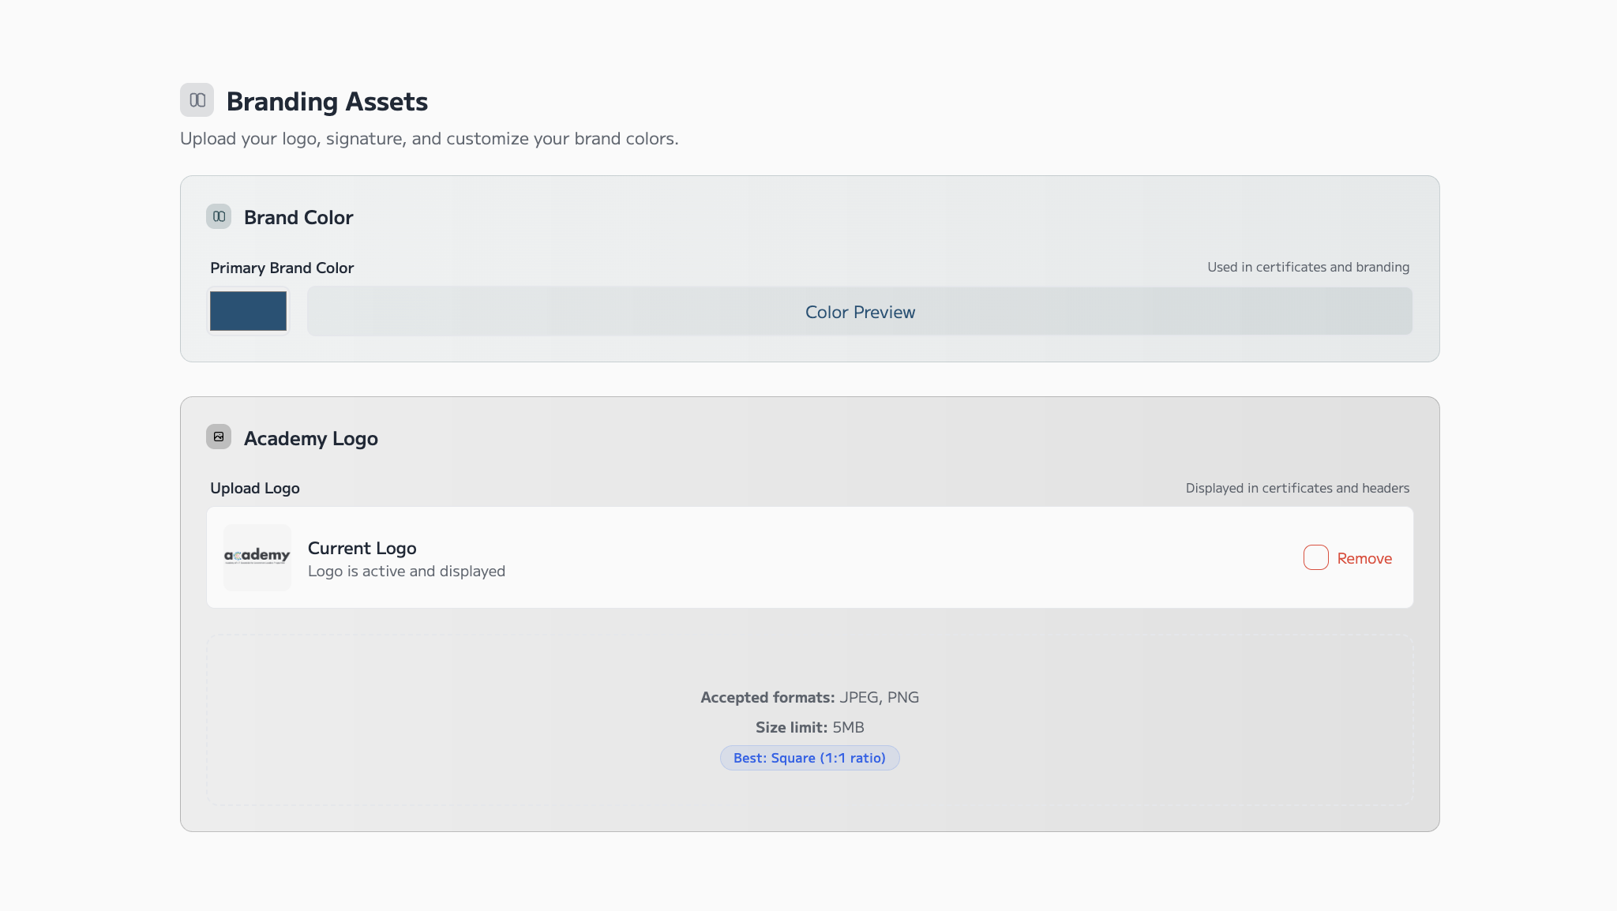
Task: Click the Current Logo label
Action: (x=362, y=547)
